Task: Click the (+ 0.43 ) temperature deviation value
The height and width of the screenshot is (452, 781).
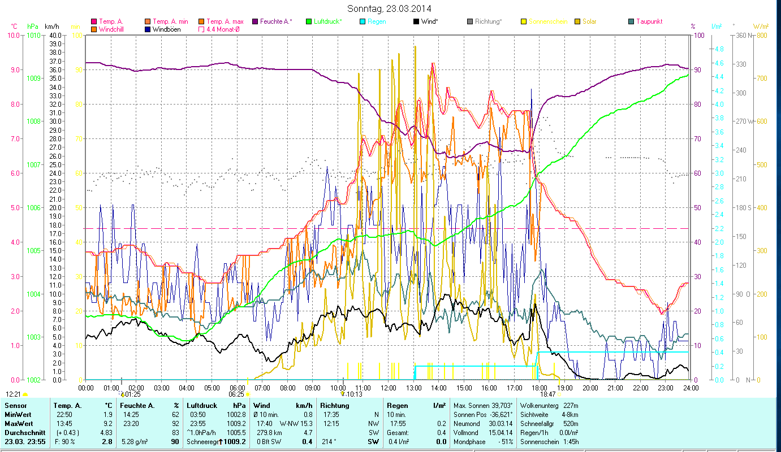Action: pyautogui.click(x=67, y=433)
